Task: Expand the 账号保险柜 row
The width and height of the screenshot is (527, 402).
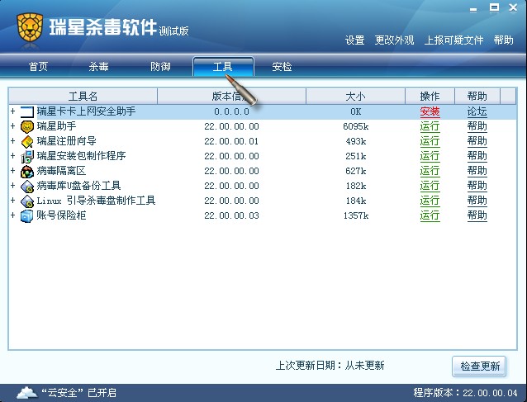Action: (12, 215)
